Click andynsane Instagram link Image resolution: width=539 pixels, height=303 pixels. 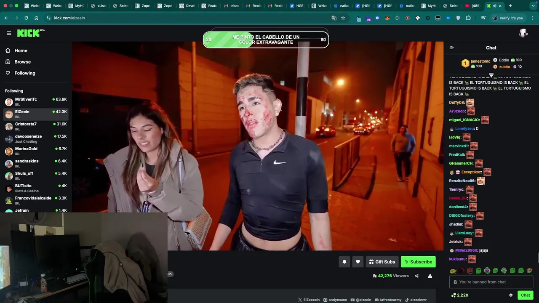[335, 300]
